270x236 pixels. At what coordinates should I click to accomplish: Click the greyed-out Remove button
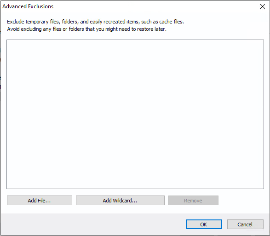(x=193, y=200)
